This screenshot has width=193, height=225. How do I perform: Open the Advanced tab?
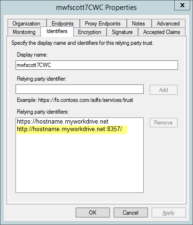(168, 24)
